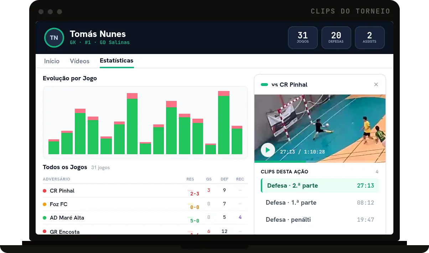The width and height of the screenshot is (429, 253).
Task: Play the CR Pinhal video clip
Action: tap(268, 150)
